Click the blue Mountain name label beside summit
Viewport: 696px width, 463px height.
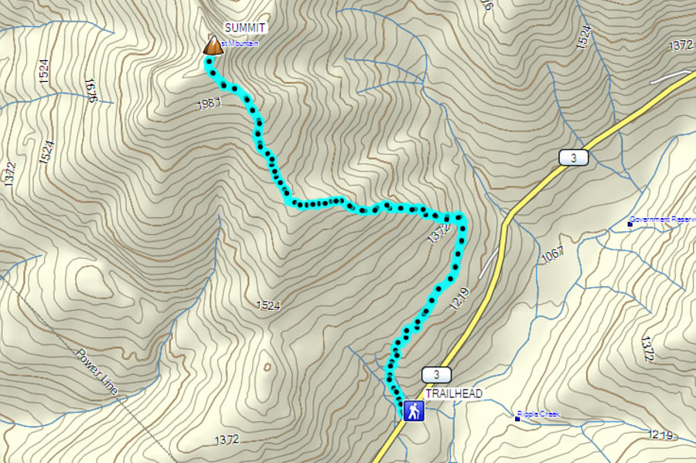click(240, 43)
